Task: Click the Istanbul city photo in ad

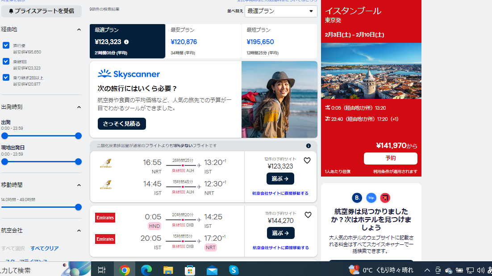Action: tap(371, 70)
